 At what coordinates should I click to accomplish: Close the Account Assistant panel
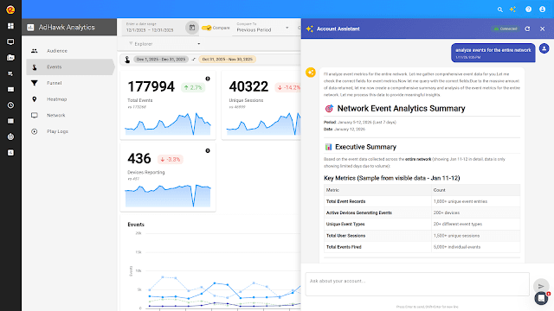[x=543, y=29]
